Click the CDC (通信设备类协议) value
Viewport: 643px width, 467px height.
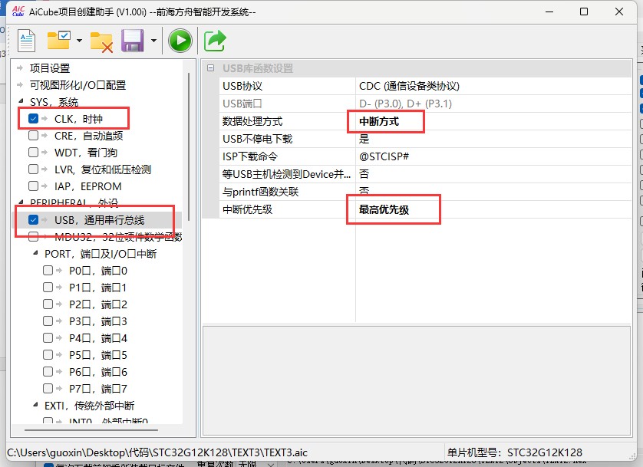point(409,86)
